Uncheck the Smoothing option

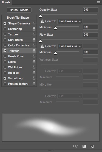[5, 78]
